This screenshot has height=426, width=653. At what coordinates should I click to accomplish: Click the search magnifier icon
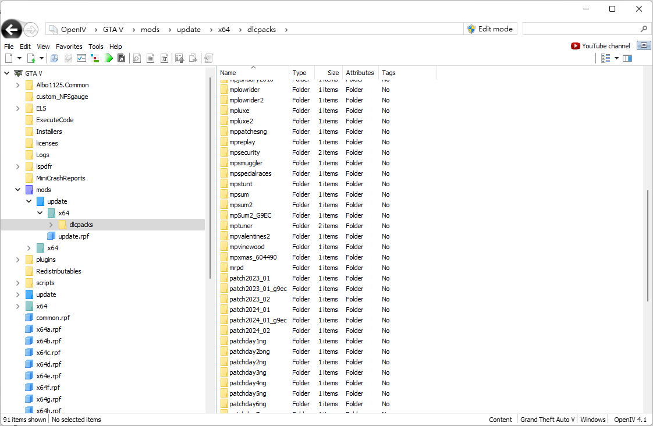(644, 29)
